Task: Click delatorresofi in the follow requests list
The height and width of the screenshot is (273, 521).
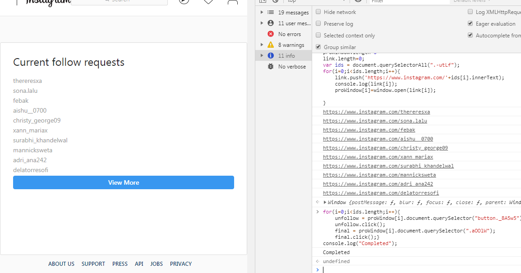Action: coord(31,170)
